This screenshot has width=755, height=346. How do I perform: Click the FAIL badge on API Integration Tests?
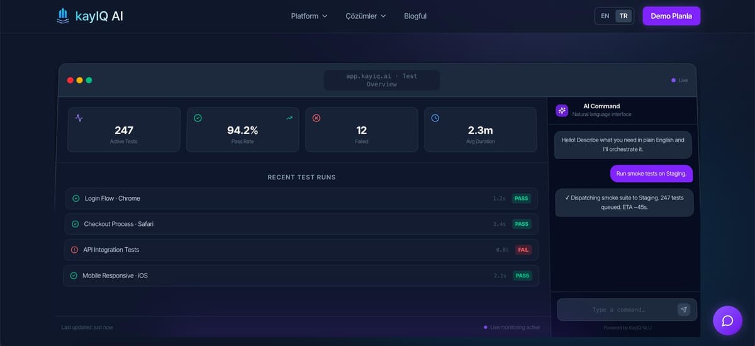(x=523, y=250)
